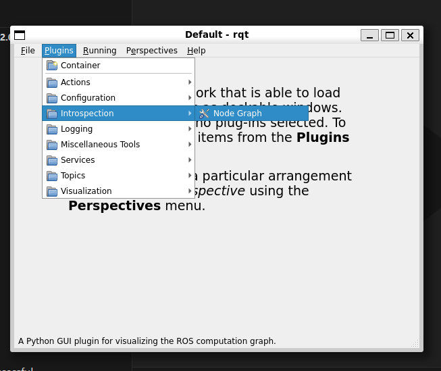This screenshot has width=441, height=371.
Task: Click the window resize grip in corner
Action: pyautogui.click(x=415, y=343)
